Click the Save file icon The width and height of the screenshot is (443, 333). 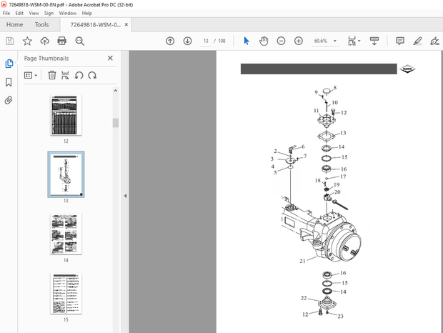tap(10, 41)
